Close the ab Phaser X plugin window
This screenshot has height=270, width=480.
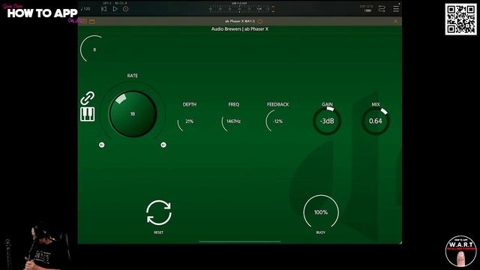point(395,22)
